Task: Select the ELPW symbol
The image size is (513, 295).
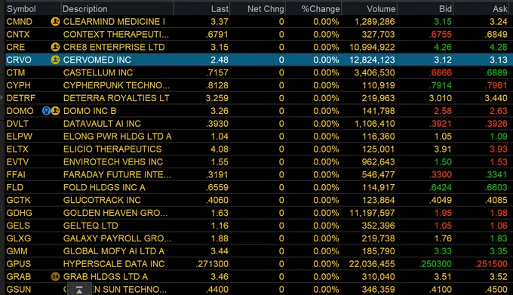Action: pyautogui.click(x=20, y=137)
